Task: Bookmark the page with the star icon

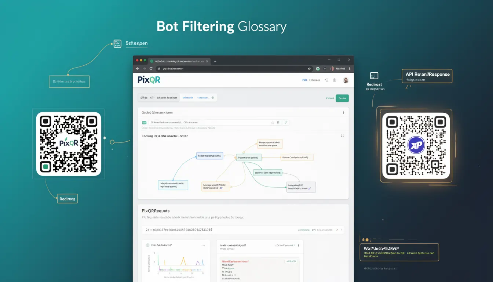Action: [310, 69]
